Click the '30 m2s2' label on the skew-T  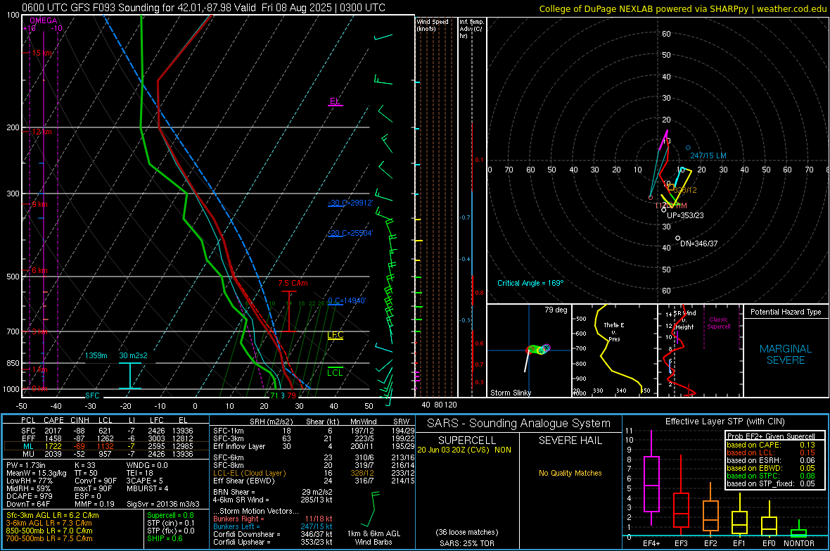pos(133,355)
